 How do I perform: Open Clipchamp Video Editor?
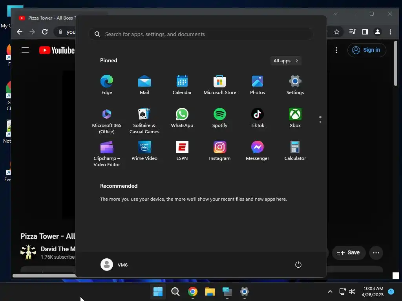[107, 154]
